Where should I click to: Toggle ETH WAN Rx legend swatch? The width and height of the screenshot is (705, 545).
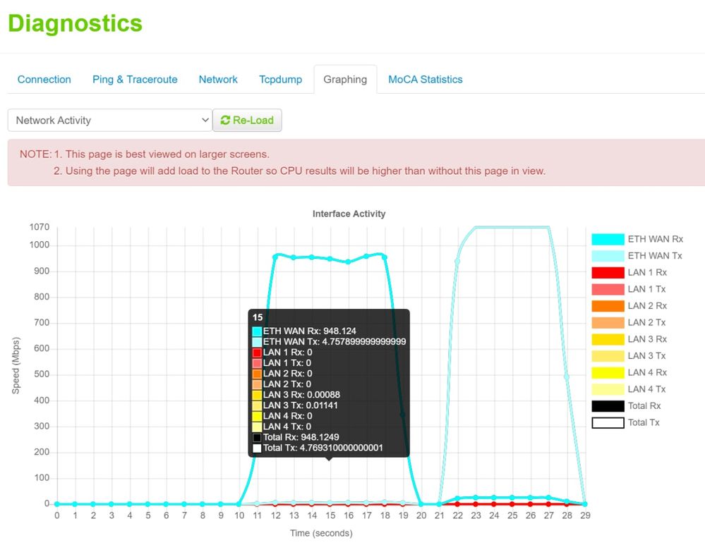pos(608,239)
